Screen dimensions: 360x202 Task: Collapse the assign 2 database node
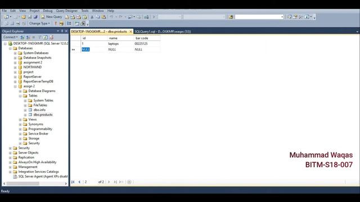[x=15, y=86]
